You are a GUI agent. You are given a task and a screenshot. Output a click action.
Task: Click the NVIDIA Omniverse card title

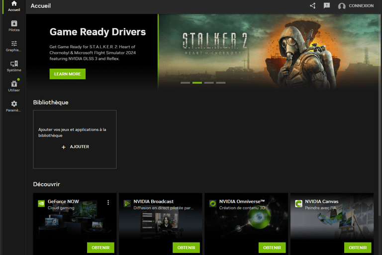point(242,202)
